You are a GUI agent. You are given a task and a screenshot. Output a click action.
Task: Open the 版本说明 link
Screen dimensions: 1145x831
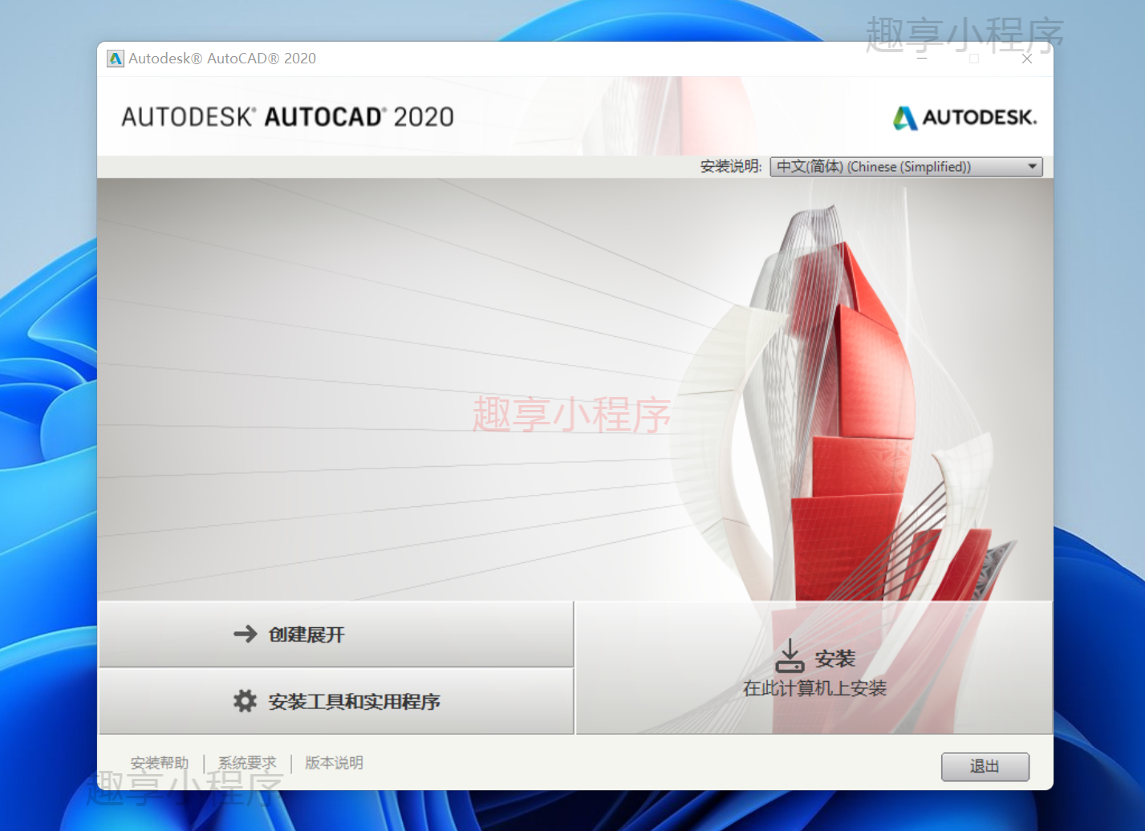click(334, 763)
